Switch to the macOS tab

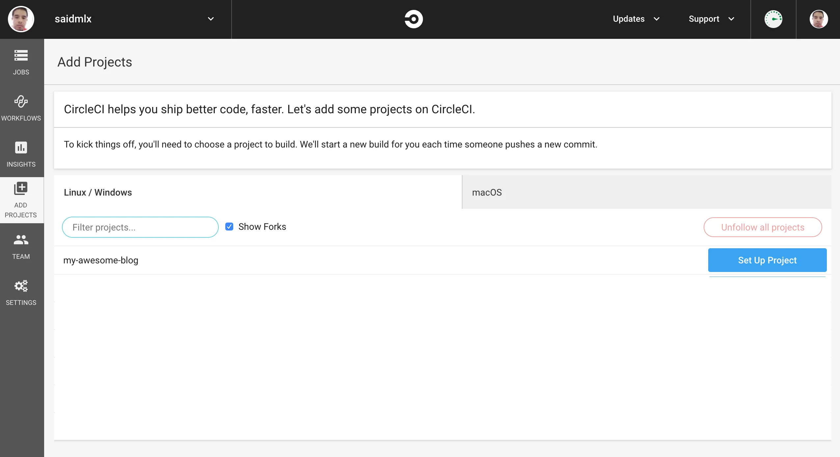coord(647,192)
